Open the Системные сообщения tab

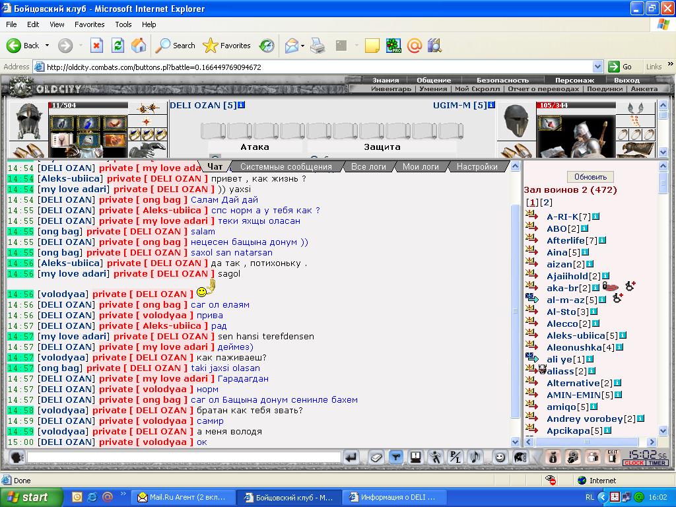[x=286, y=166]
